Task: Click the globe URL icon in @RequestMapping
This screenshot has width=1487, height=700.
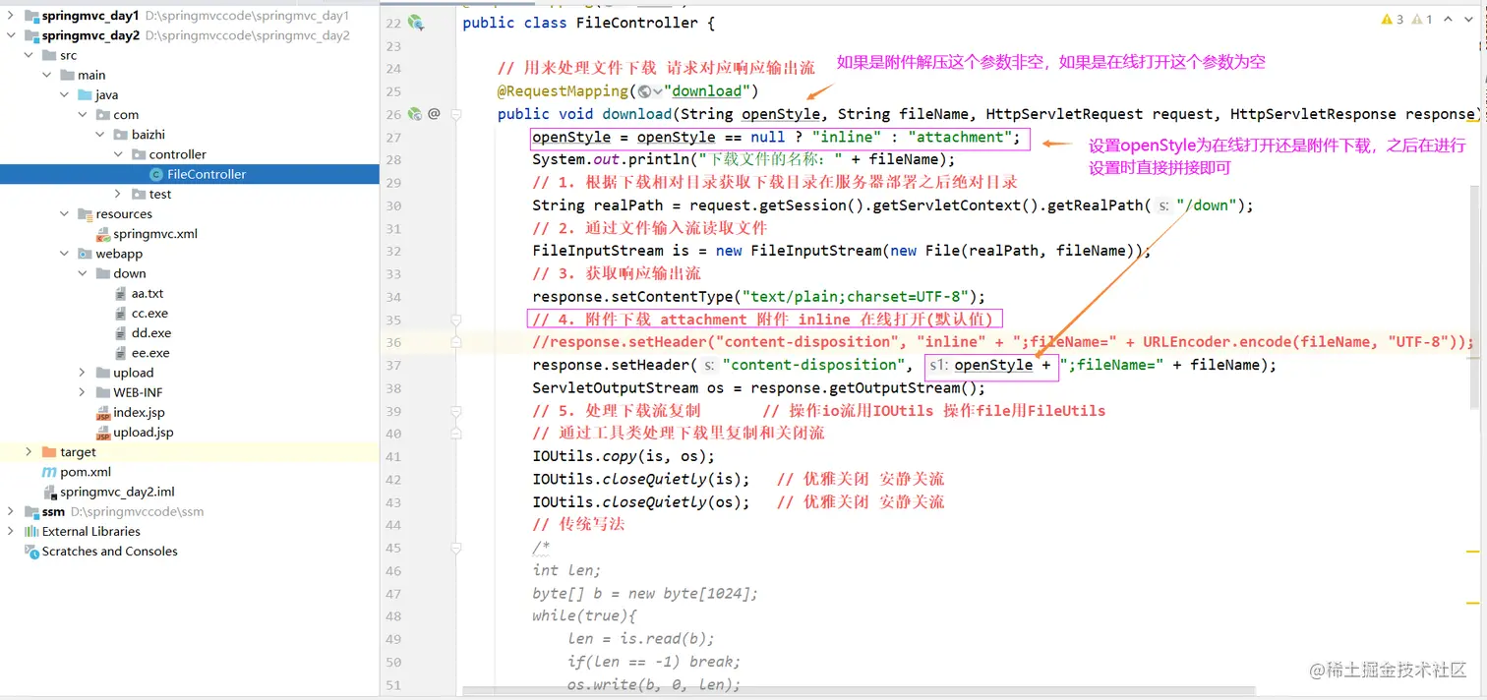Action: click(644, 91)
